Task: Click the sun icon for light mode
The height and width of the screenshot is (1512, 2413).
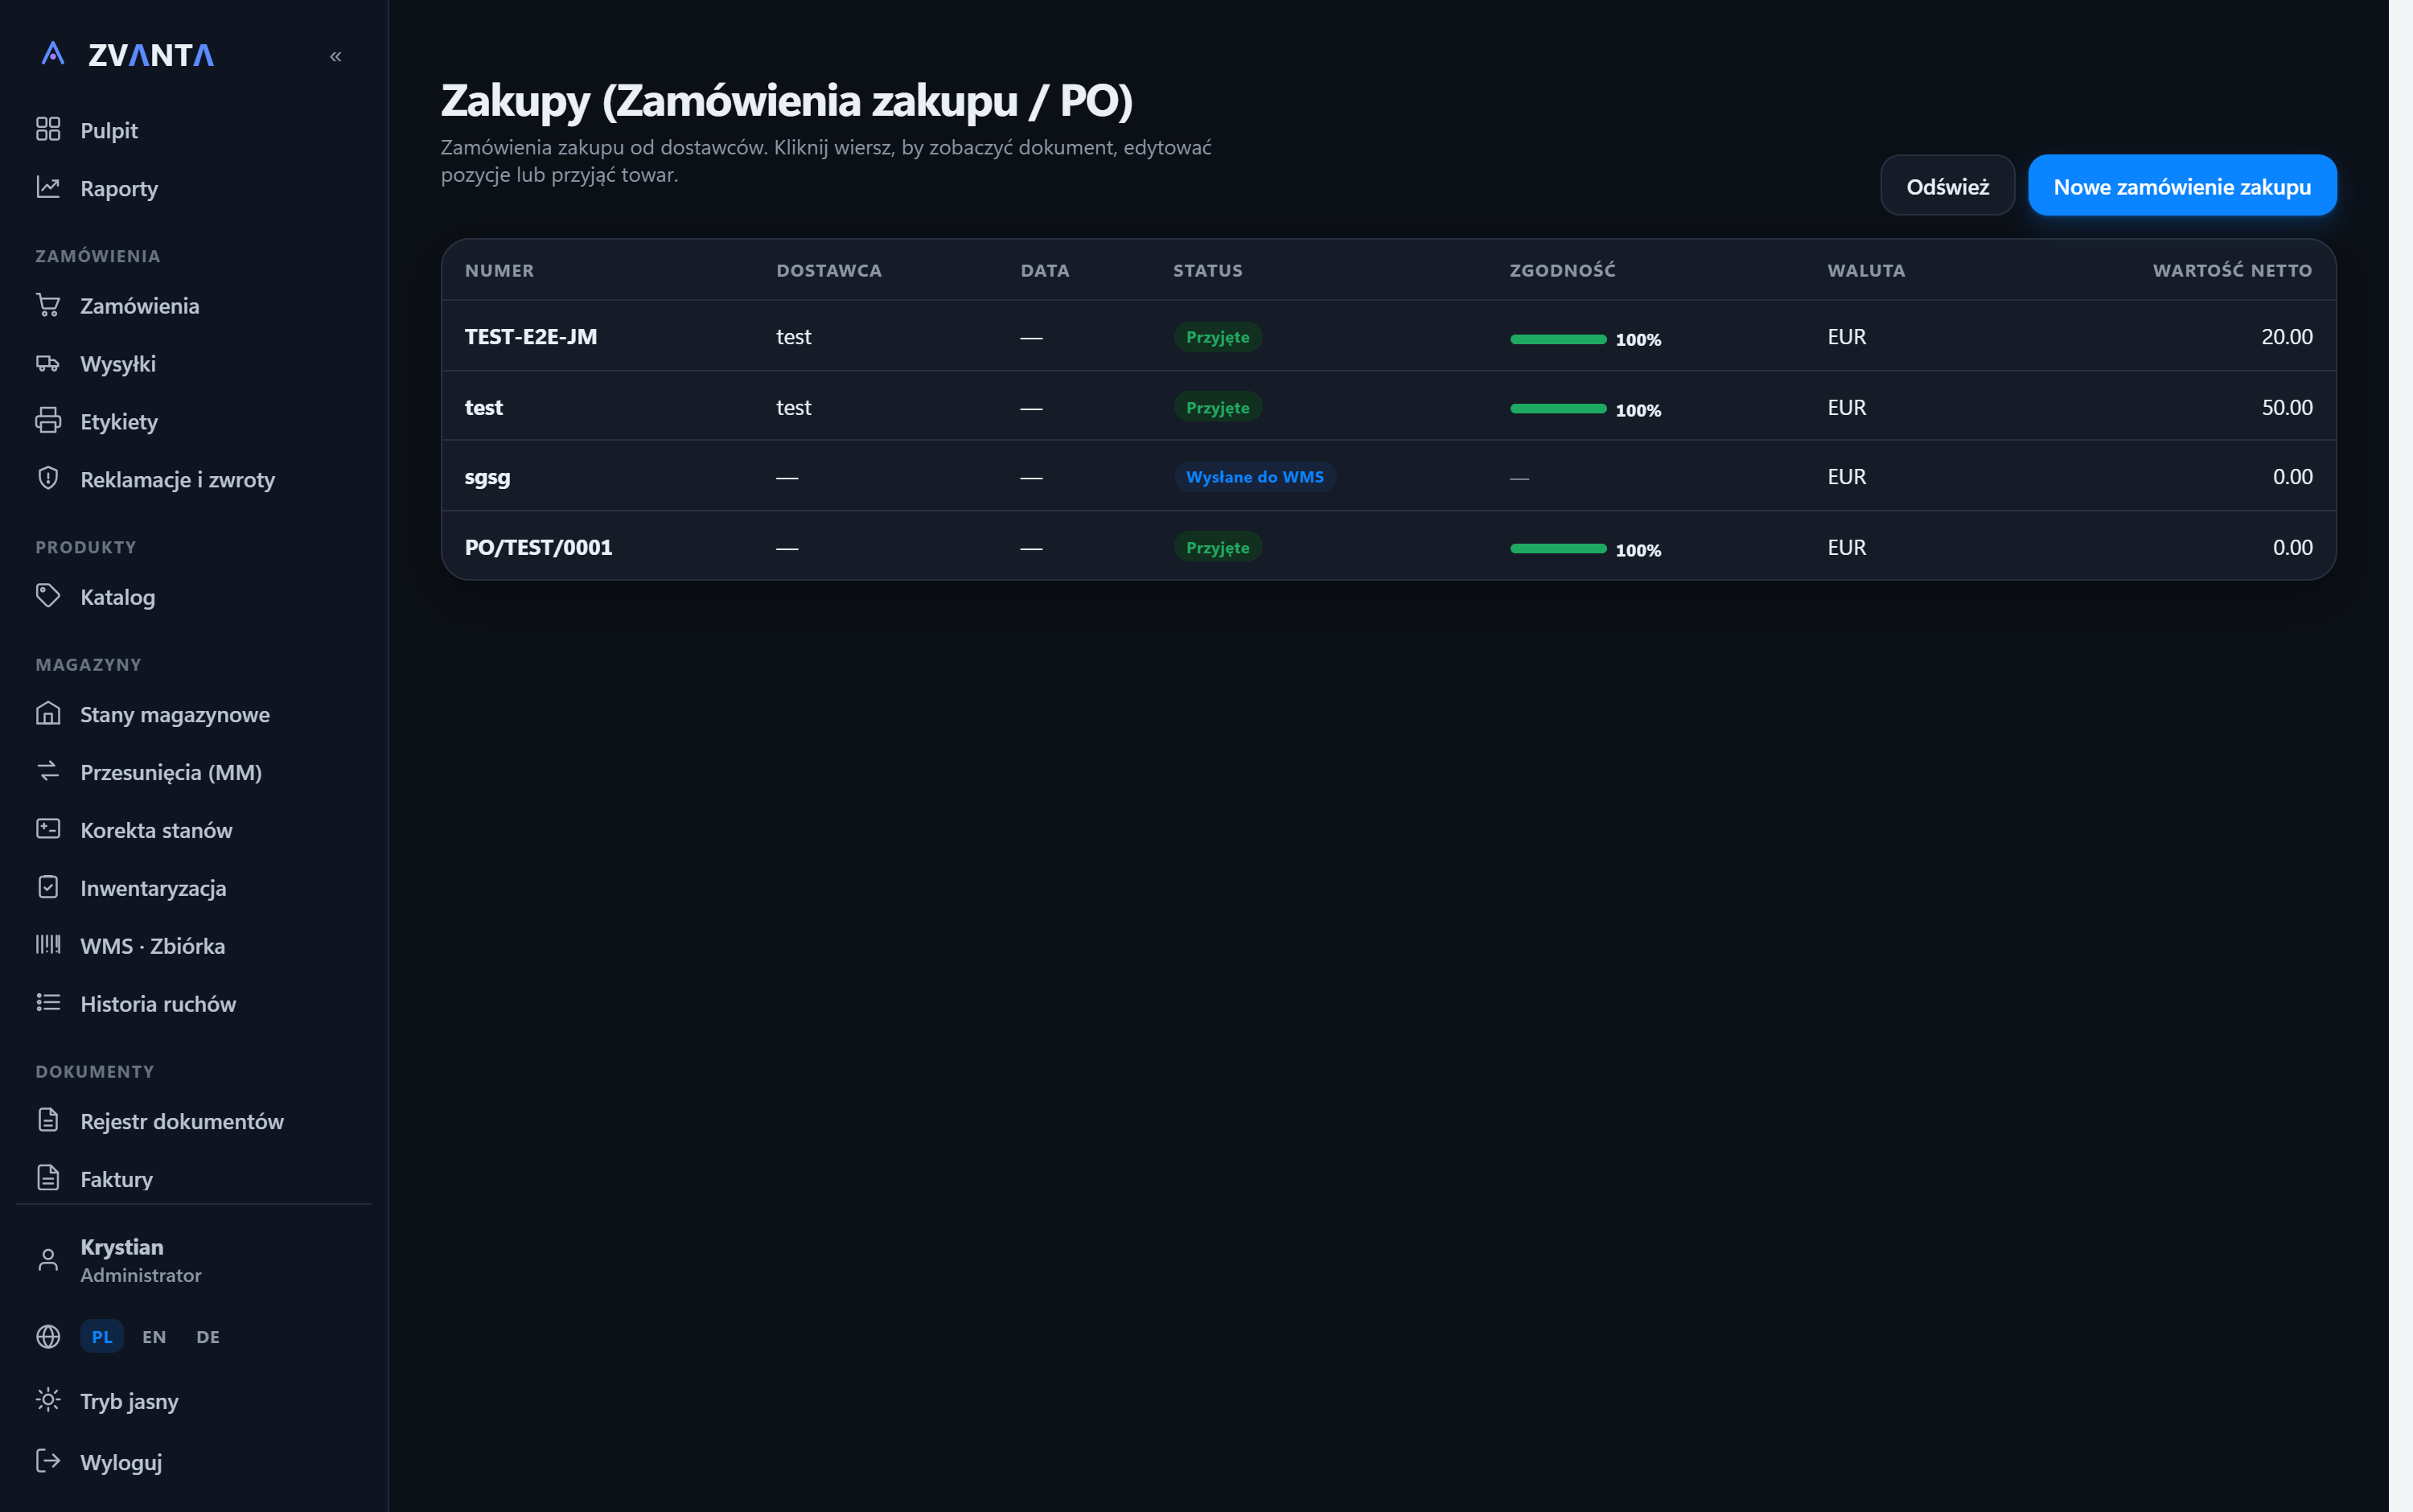Action: click(x=48, y=1400)
